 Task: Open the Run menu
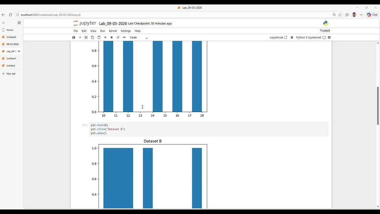pos(102,31)
